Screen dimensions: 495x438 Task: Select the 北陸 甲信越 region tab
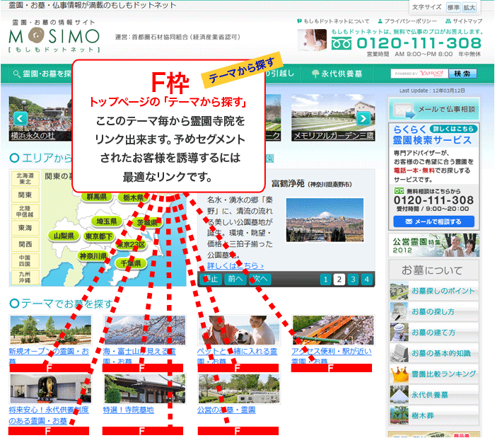pos(25,212)
